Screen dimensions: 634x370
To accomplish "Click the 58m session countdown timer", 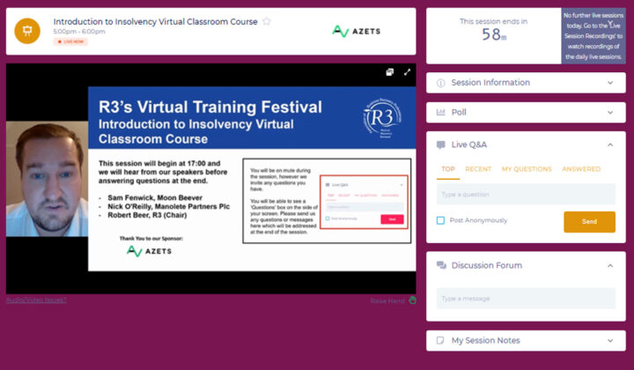I will point(494,34).
